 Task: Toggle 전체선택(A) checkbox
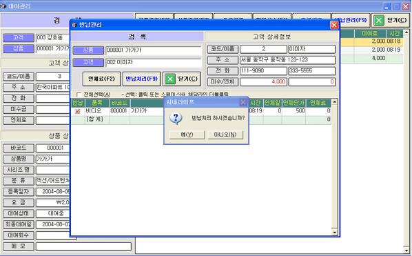tap(79, 95)
